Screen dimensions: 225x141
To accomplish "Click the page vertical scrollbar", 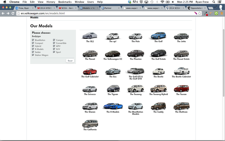I will [223, 63].
